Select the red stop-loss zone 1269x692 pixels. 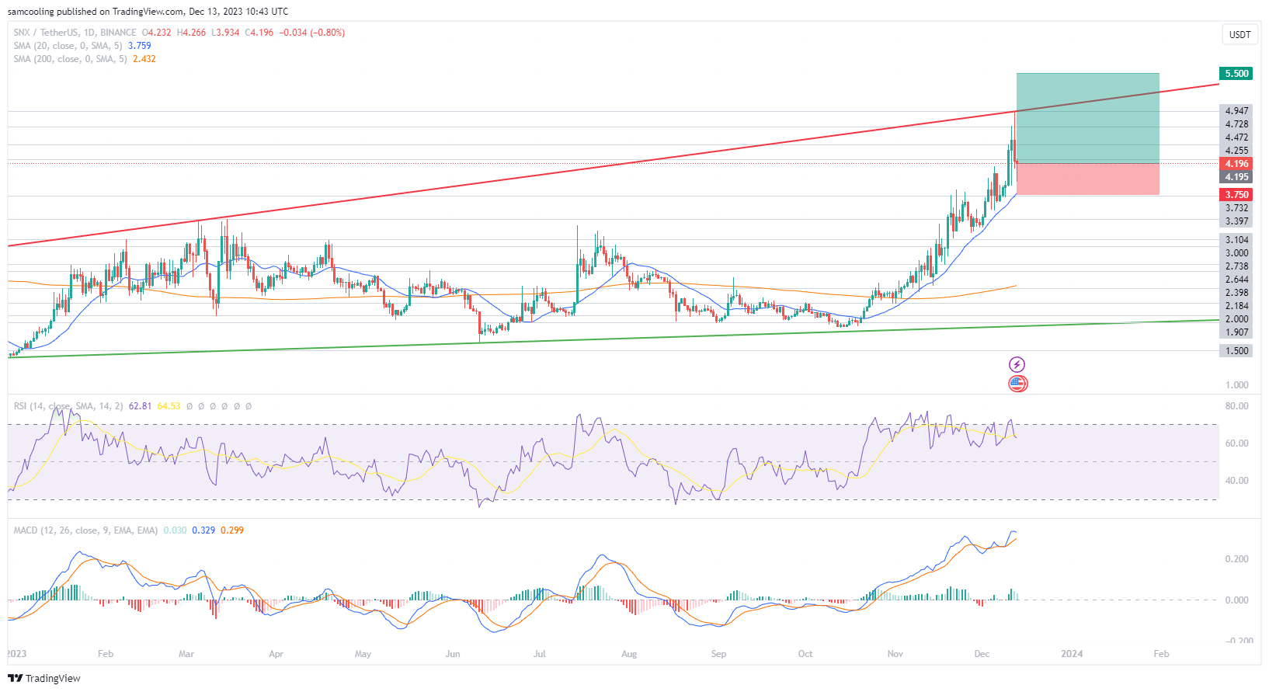click(1087, 179)
